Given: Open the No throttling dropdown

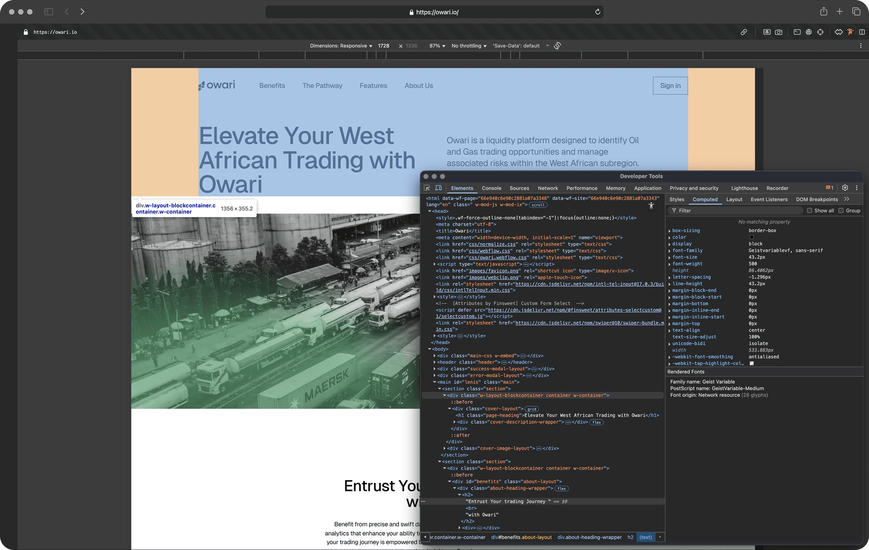Looking at the screenshot, I should click(469, 46).
